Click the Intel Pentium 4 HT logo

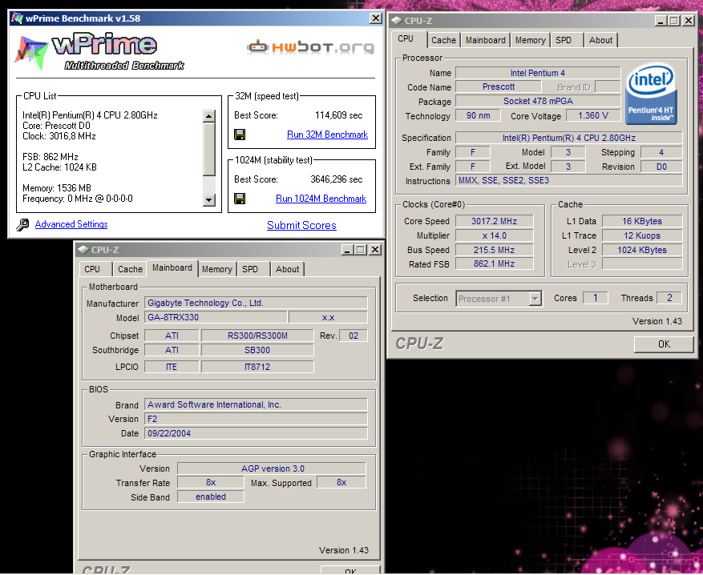tap(651, 94)
